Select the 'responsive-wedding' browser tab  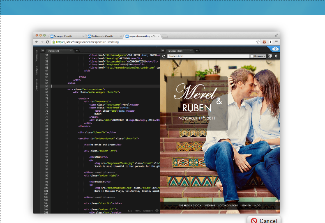(x=142, y=36)
